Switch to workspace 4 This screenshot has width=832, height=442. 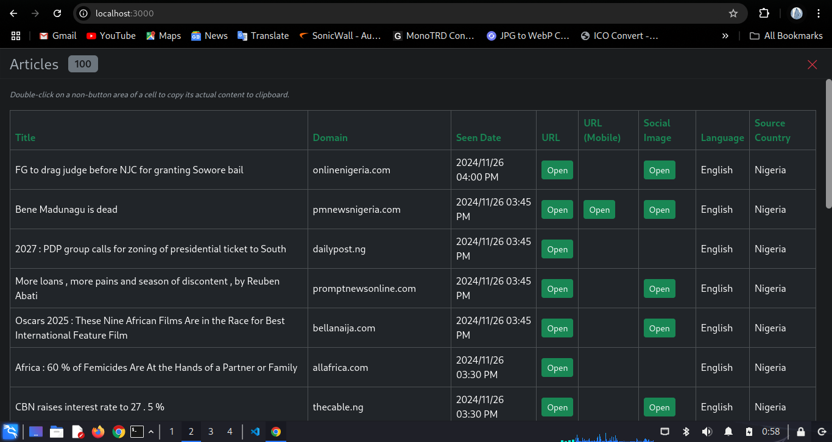pyautogui.click(x=230, y=432)
